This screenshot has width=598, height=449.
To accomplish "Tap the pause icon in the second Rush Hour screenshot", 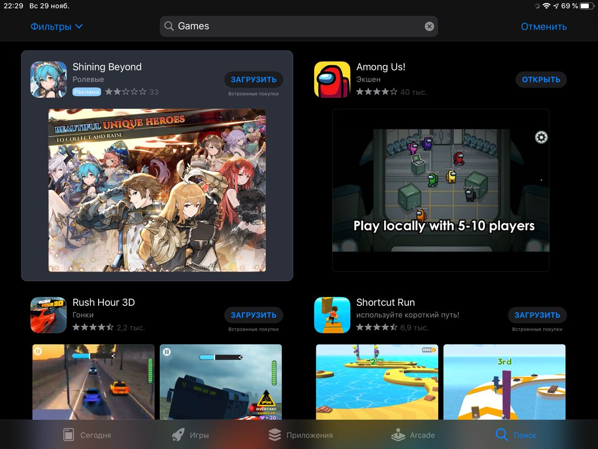I will point(167,352).
